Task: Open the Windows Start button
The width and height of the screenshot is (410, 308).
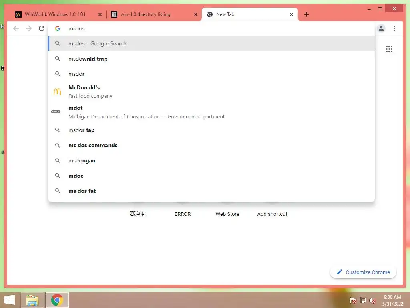Action: tap(10, 300)
